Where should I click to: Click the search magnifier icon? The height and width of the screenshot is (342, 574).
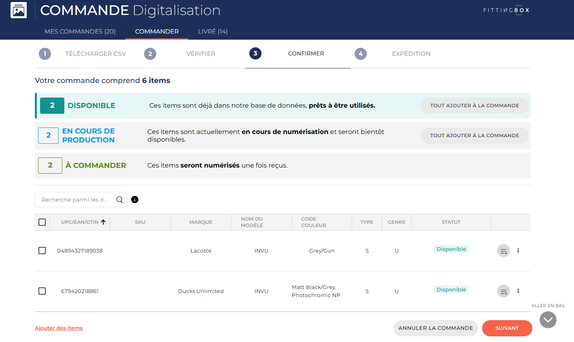[x=119, y=200]
